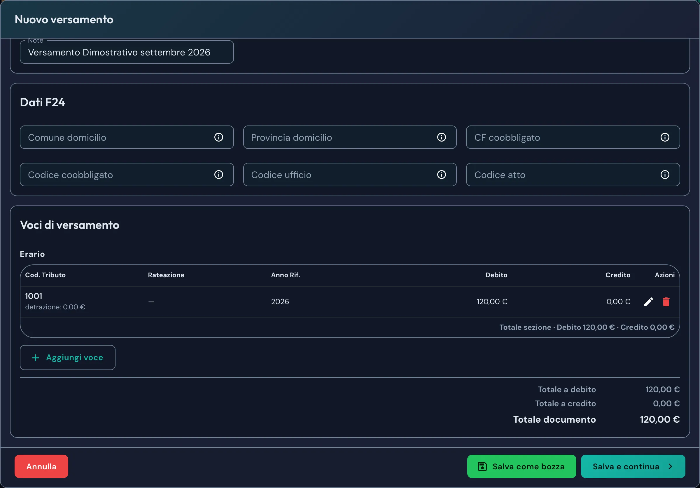Click the Debito column header

pyautogui.click(x=496, y=275)
